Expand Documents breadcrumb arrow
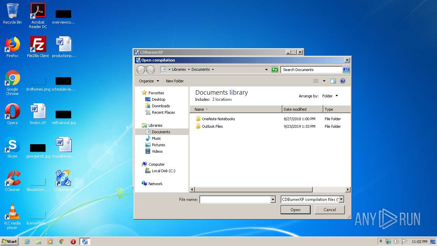437x246 pixels. coord(213,70)
